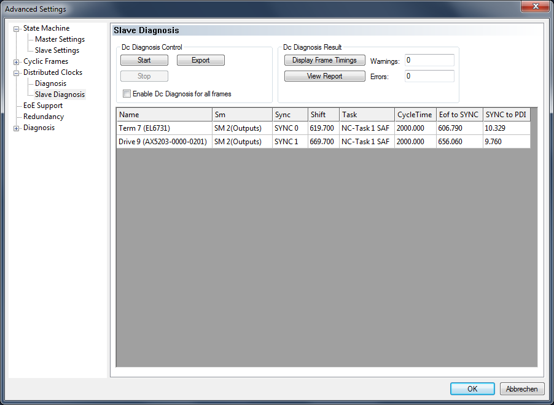
Task: Enable Dc Diagnosis for all frames checkbox
Action: point(127,94)
